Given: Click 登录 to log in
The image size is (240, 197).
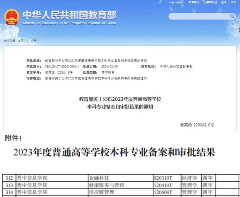Looking at the screenshot, I should pyautogui.click(x=224, y=2).
